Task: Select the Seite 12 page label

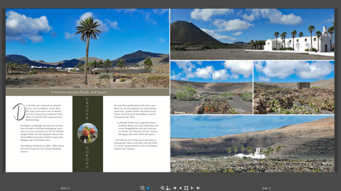Action: pos(65,188)
